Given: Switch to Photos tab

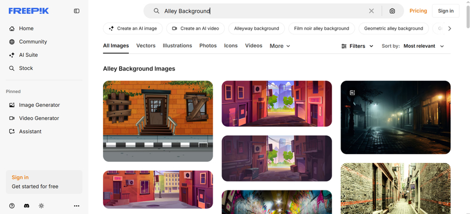Looking at the screenshot, I should (x=208, y=46).
